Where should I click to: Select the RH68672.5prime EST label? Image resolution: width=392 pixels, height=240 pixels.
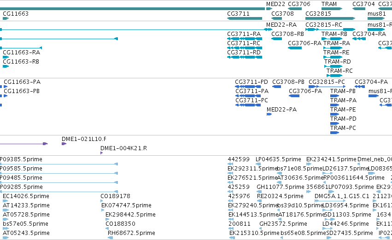131,233
